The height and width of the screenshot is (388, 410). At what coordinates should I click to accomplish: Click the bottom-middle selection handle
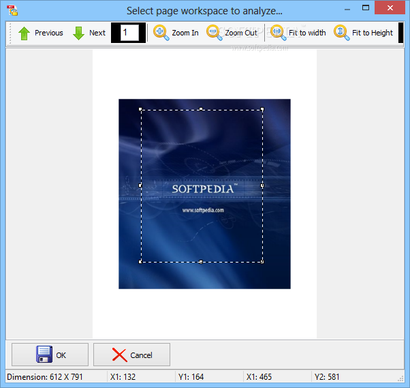pyautogui.click(x=201, y=262)
